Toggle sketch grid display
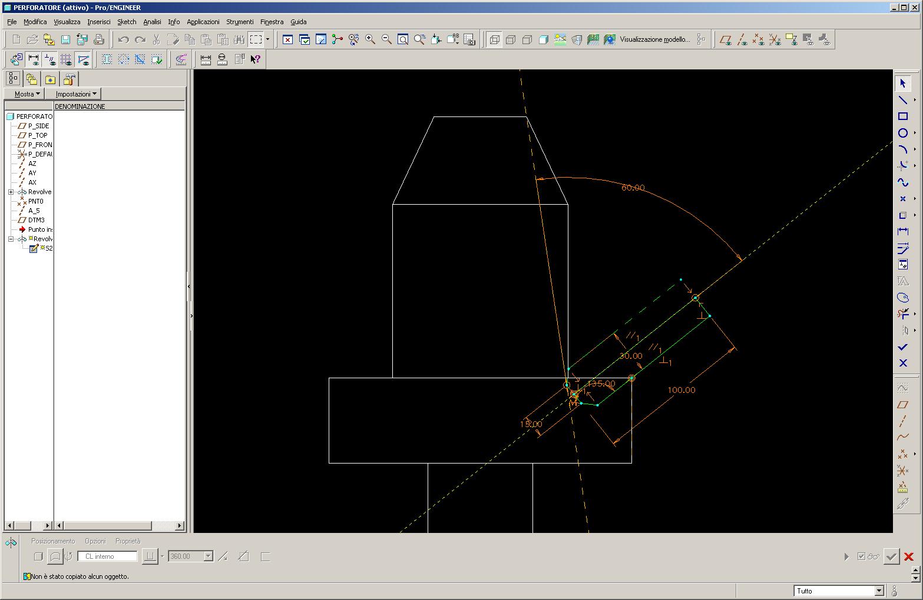The image size is (923, 600). pyautogui.click(x=67, y=59)
